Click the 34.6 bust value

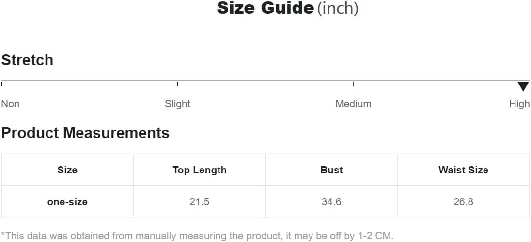coord(331,202)
